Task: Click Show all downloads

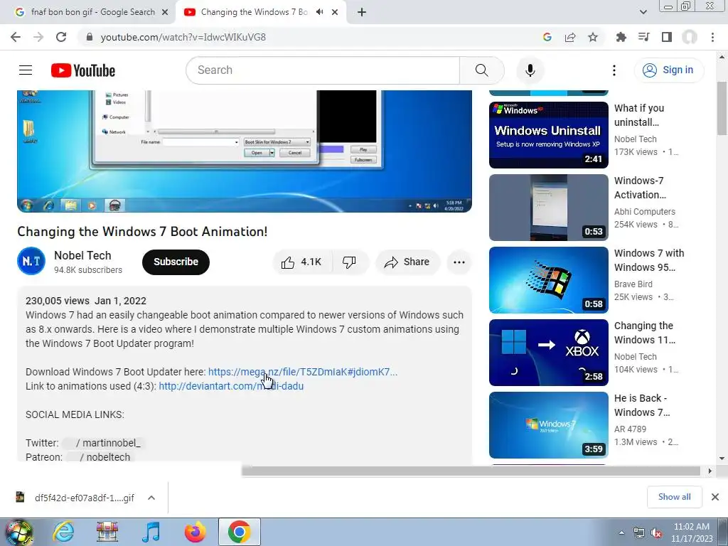Action: 674,497
